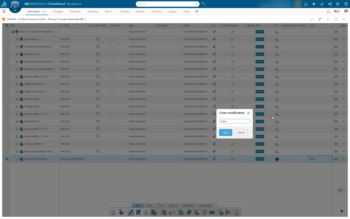
Task: Click the round assistant icon at right edge
Action: [x=341, y=190]
